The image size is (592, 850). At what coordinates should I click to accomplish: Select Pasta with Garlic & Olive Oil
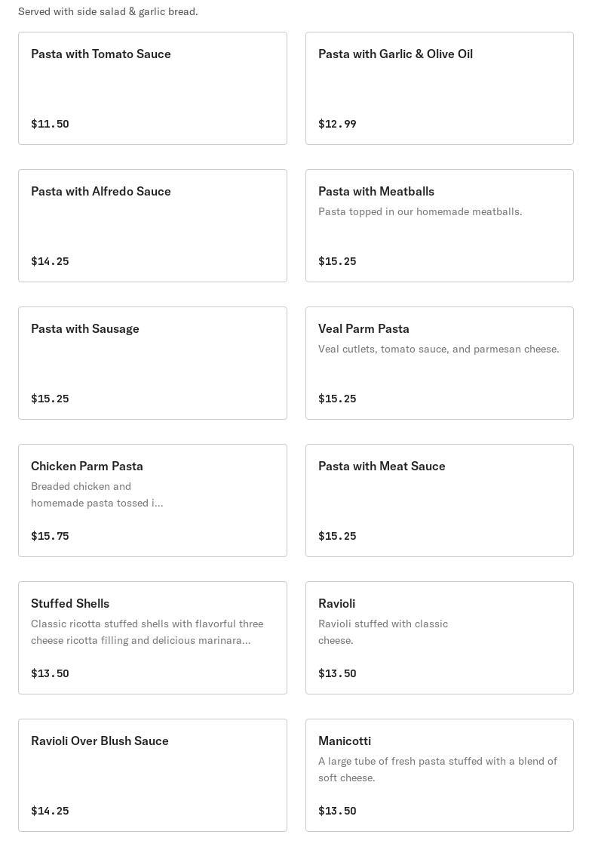tap(439, 88)
